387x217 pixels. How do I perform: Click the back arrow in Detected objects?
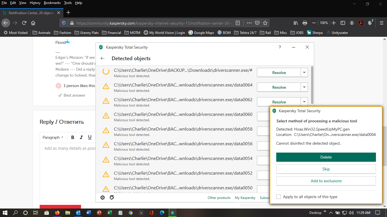coord(103,58)
